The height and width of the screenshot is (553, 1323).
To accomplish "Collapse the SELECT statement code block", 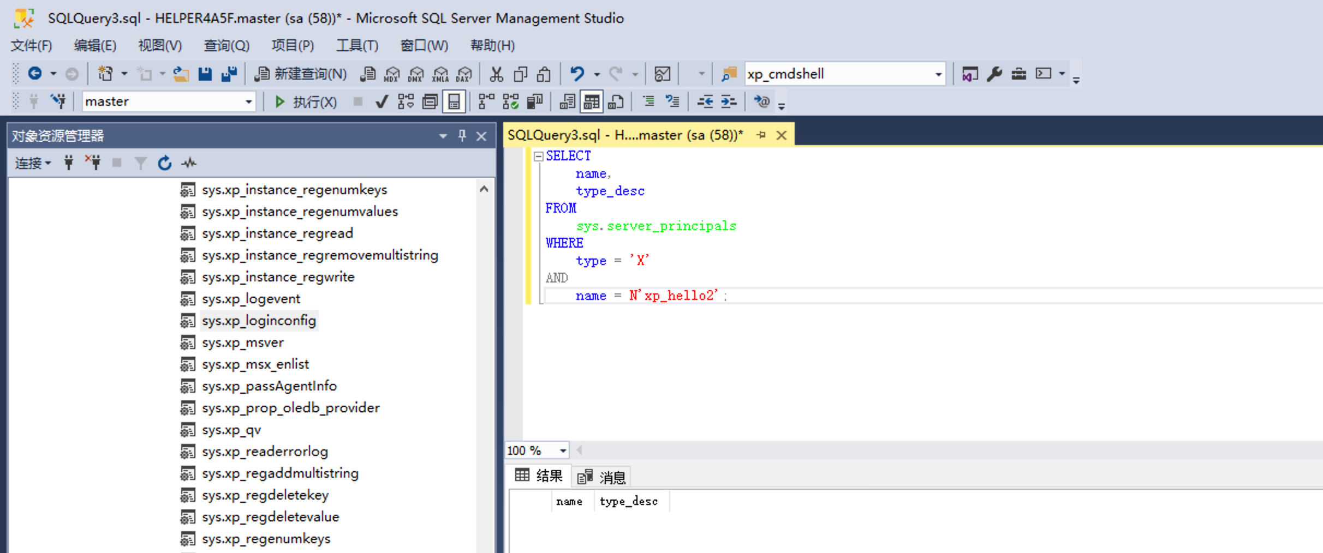I will click(x=539, y=157).
